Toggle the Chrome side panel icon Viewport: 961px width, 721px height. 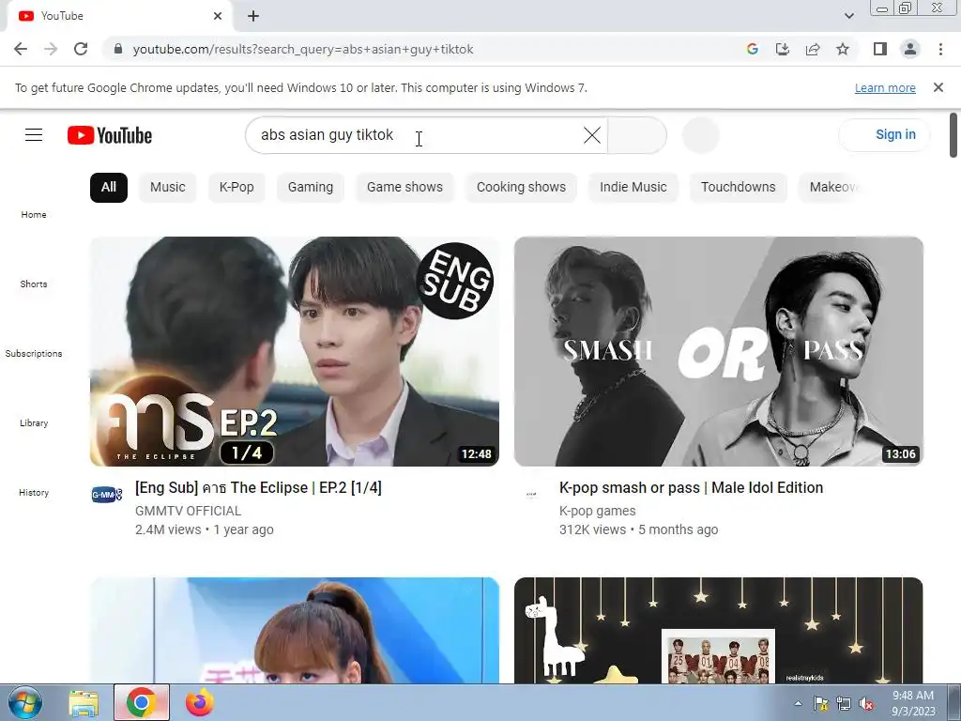(x=880, y=49)
